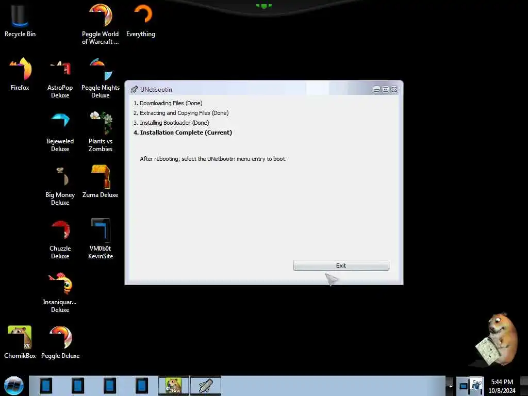
Task: Click the 'After rebooting, select the UNetbootin menu' message
Action: click(213, 159)
